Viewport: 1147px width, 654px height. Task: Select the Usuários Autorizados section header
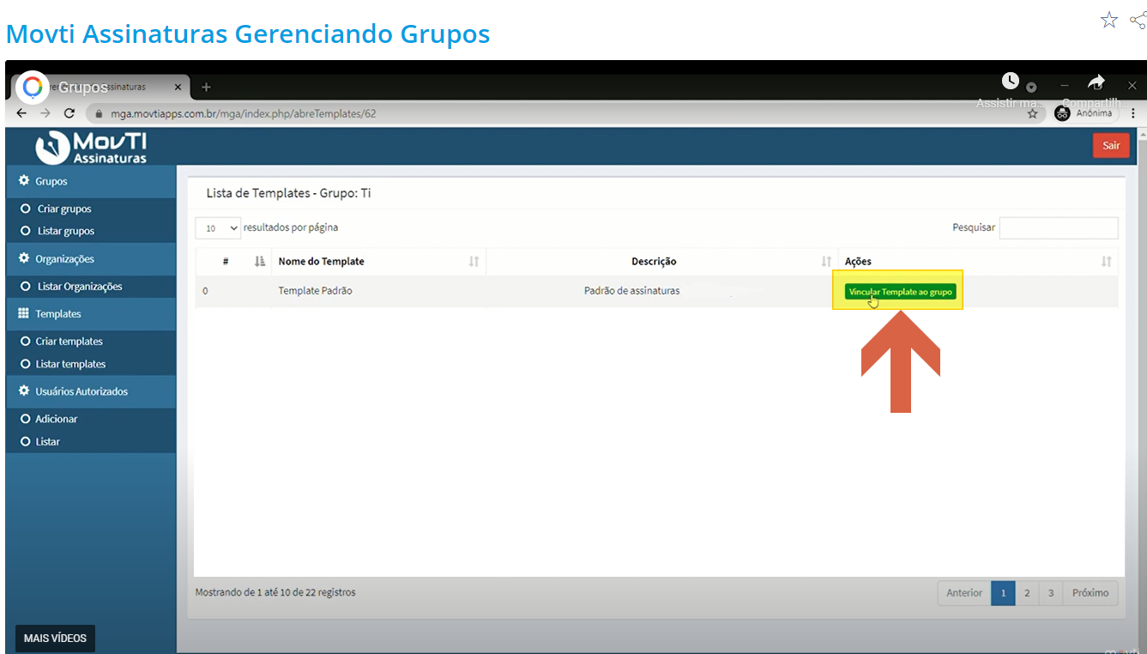click(x=90, y=391)
